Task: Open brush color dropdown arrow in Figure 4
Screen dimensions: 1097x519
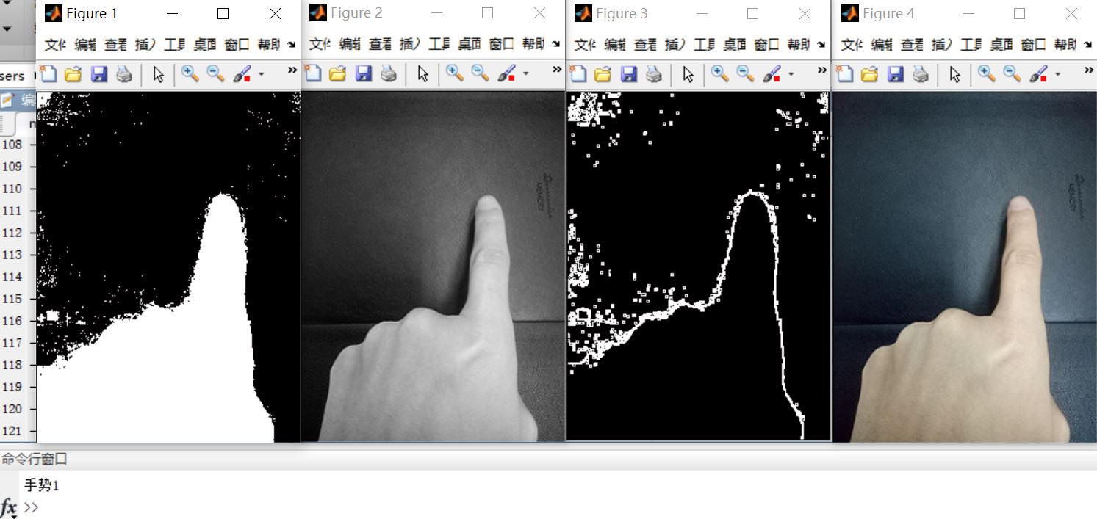Action: pyautogui.click(x=1057, y=74)
